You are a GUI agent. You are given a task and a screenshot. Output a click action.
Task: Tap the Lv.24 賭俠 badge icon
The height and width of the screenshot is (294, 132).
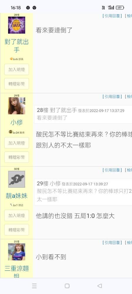tap(11, 132)
